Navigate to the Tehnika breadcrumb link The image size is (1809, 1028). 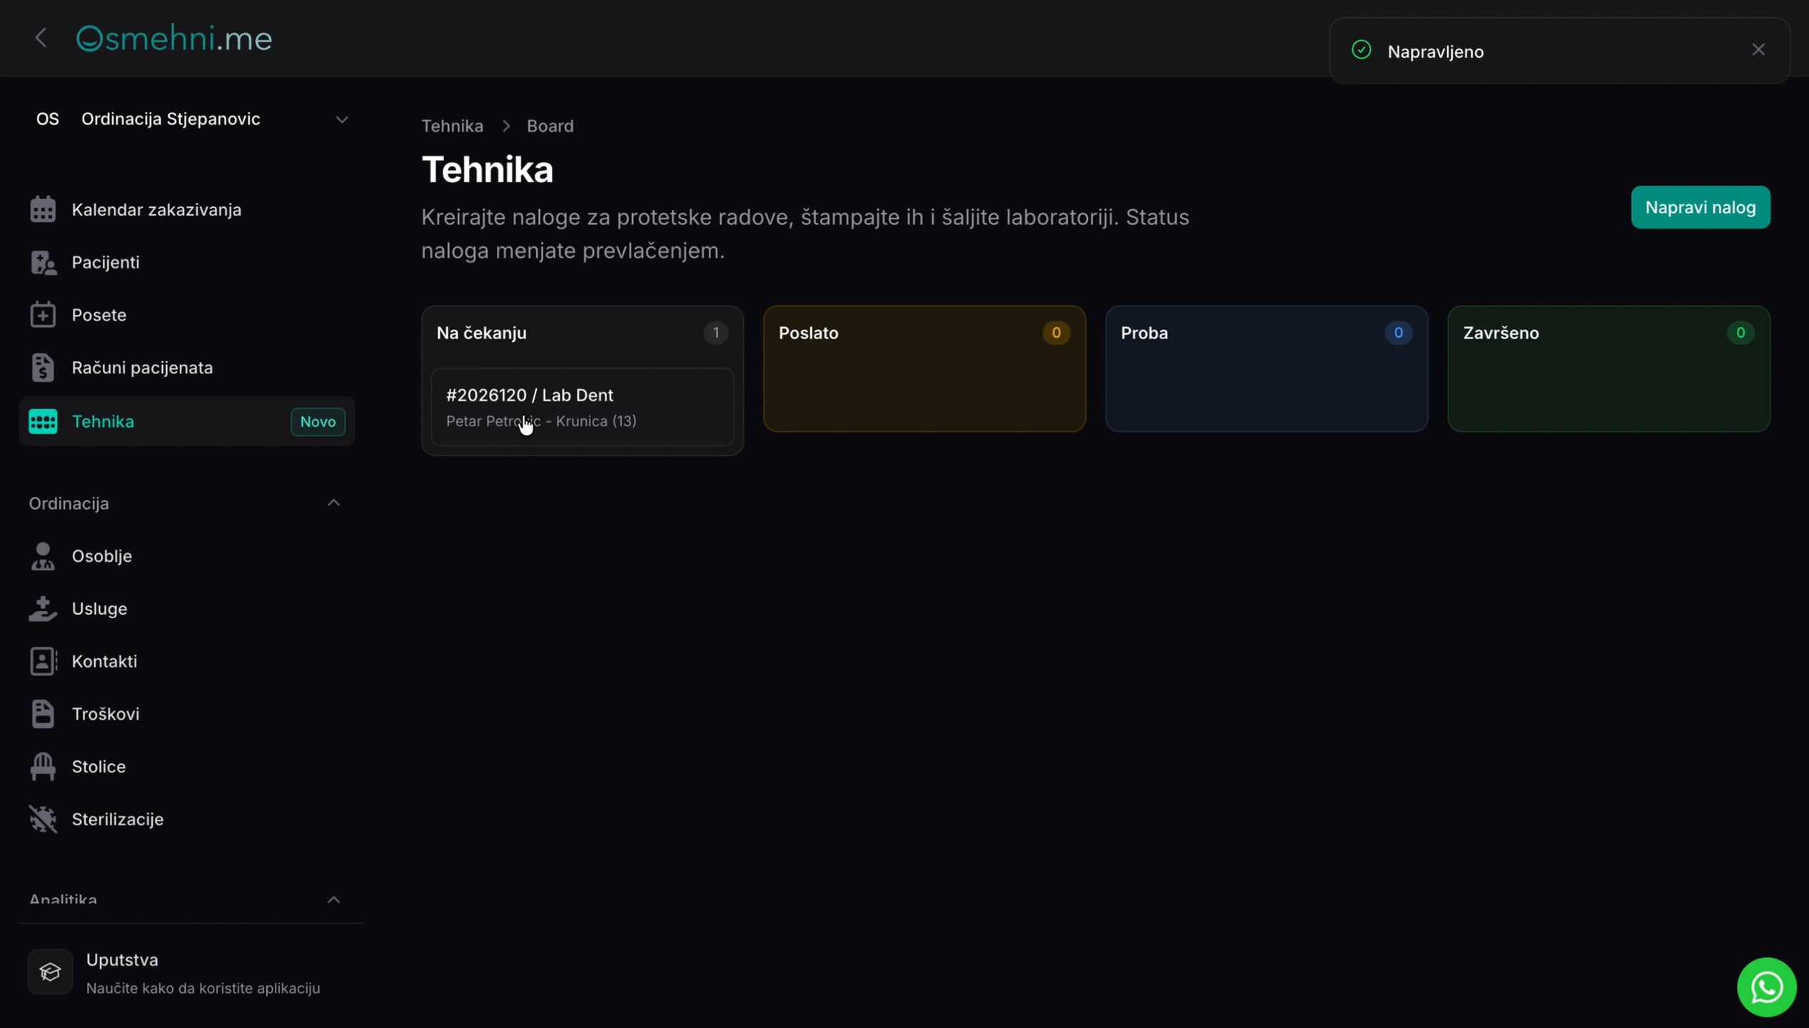(x=452, y=126)
